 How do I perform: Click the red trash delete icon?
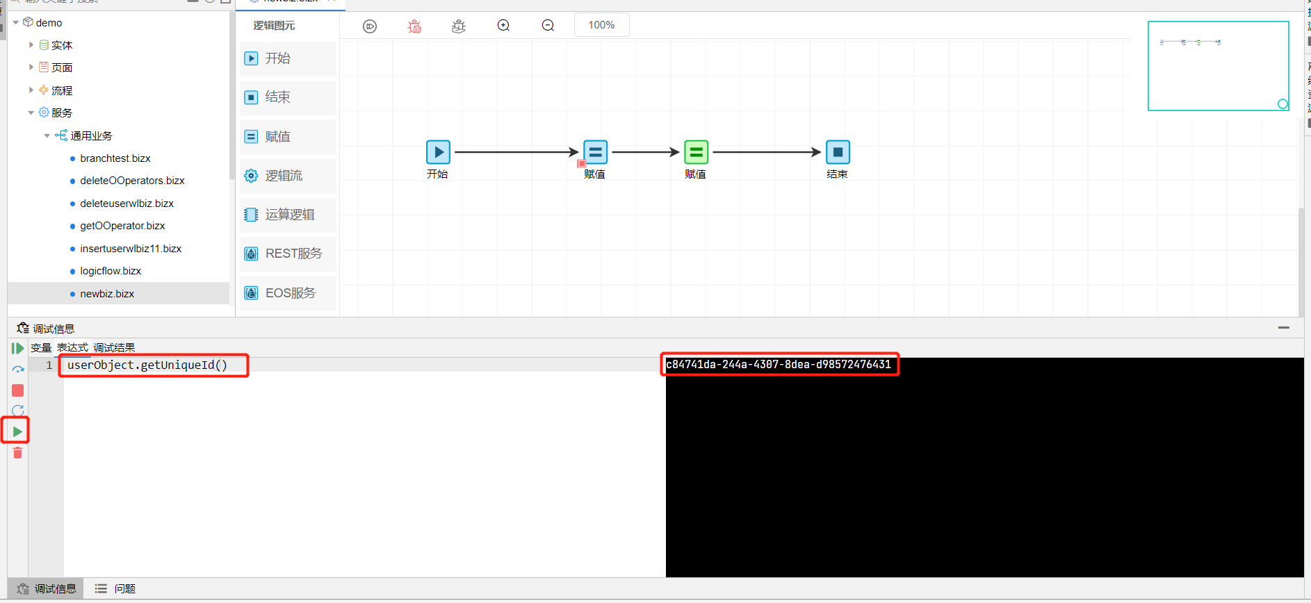18,453
